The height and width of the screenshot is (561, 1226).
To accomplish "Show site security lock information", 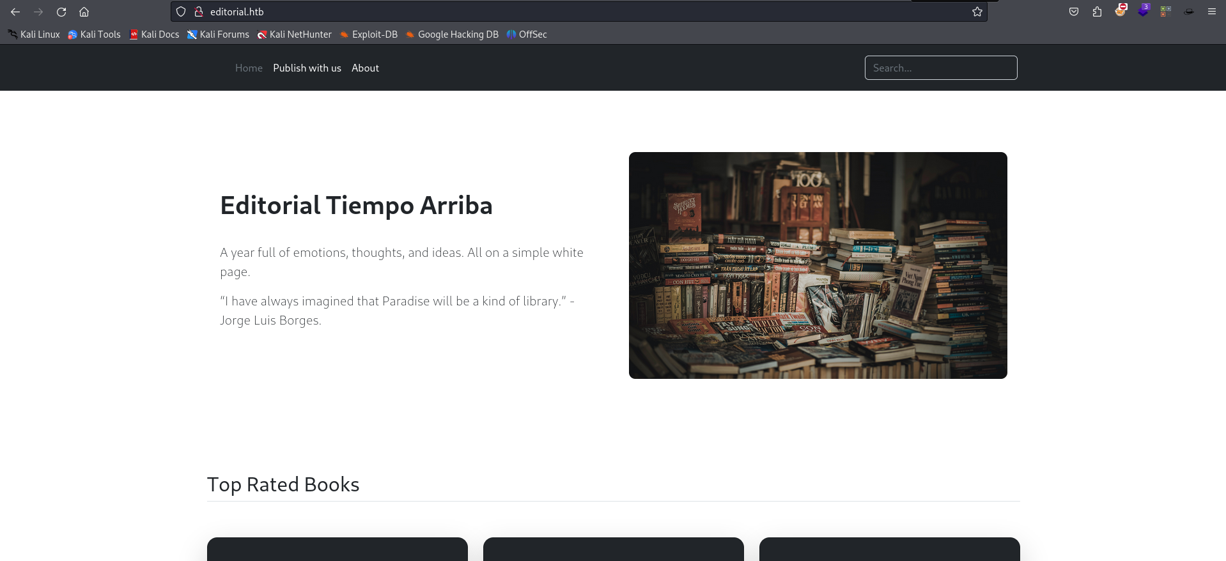I will 199,12.
